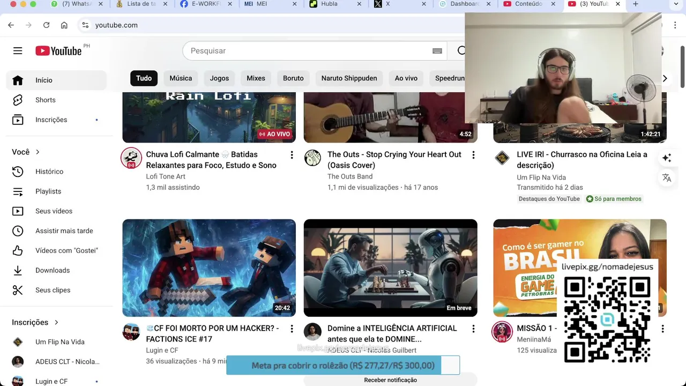
Task: Open the Minecraft FACTIONS ICE thumbnail
Action: pyautogui.click(x=209, y=268)
